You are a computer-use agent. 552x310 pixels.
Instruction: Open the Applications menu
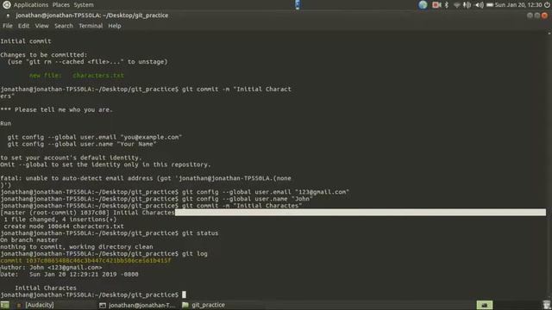tap(31, 4)
